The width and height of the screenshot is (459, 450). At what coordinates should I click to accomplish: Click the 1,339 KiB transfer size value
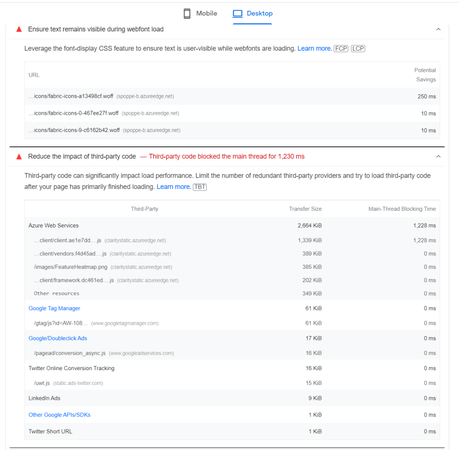[310, 240]
